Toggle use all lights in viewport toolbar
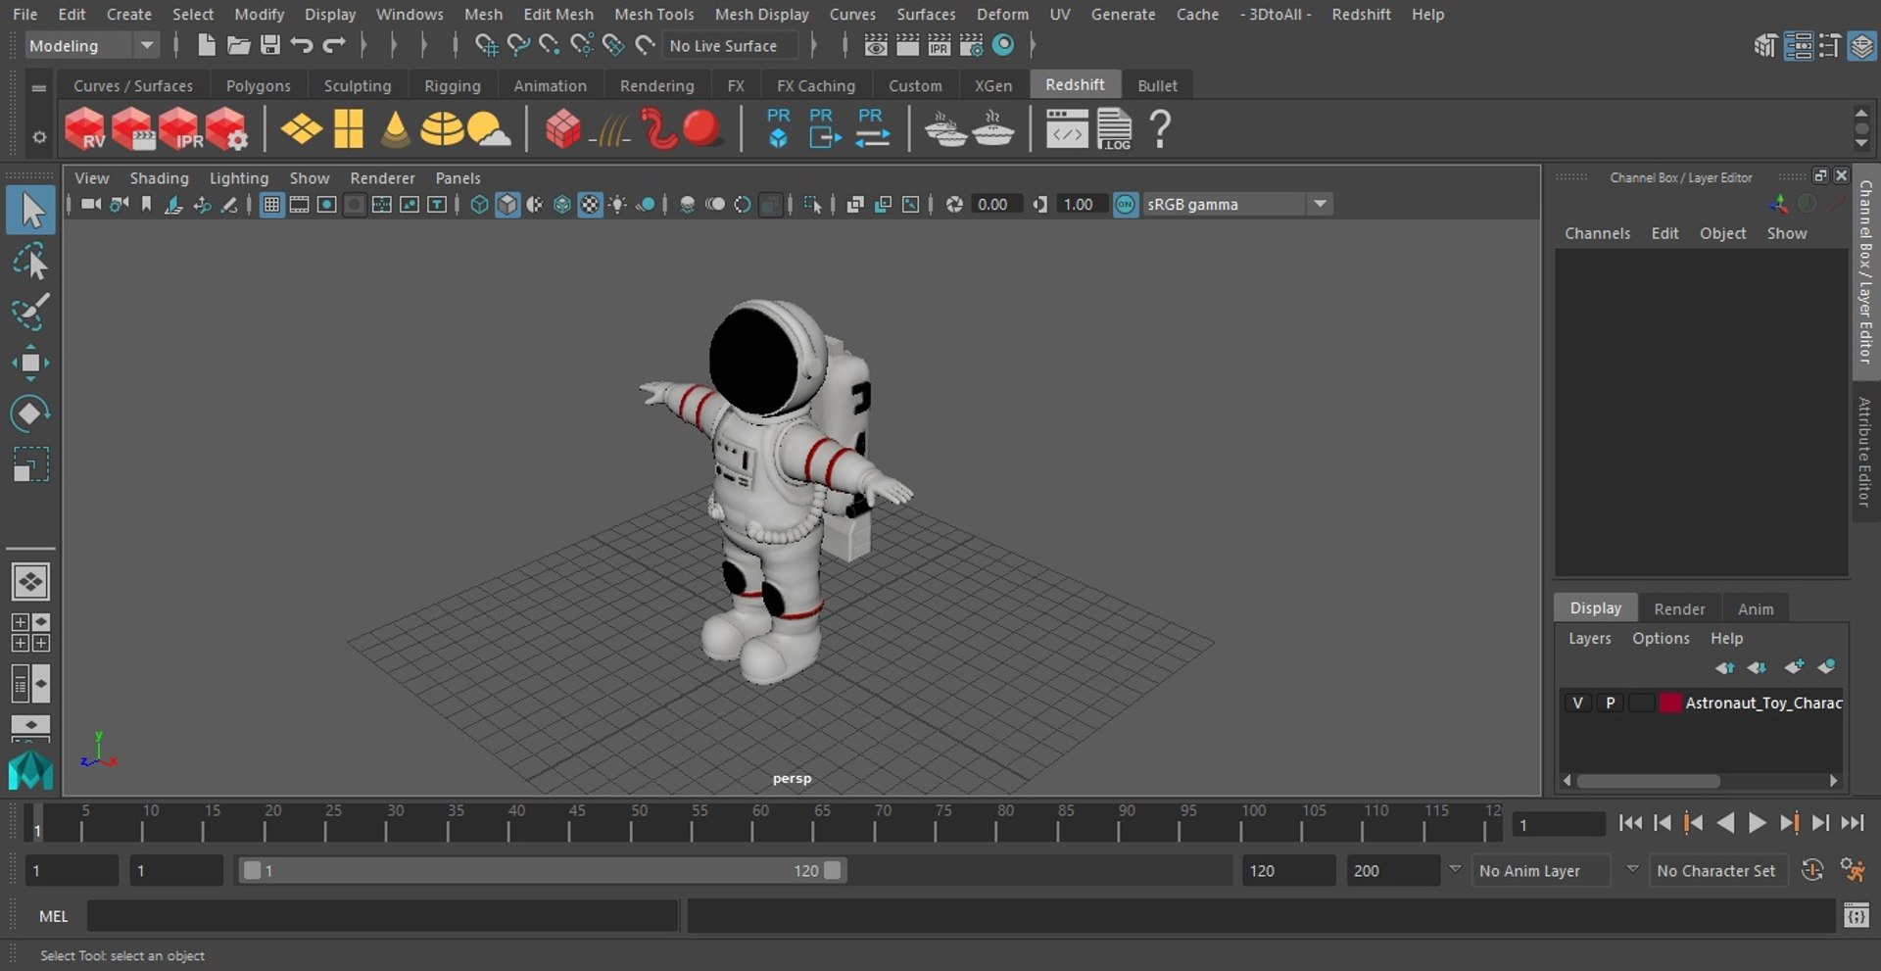The image size is (1881, 971). pyautogui.click(x=618, y=205)
